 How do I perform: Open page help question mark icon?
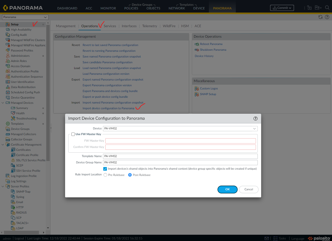(327, 17)
